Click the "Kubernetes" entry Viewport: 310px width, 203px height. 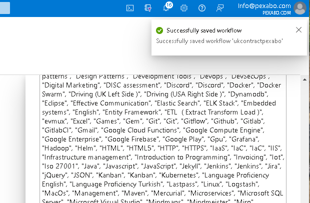[178, 175]
